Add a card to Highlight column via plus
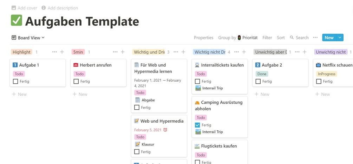This screenshot has height=164, width=353. click(x=62, y=52)
